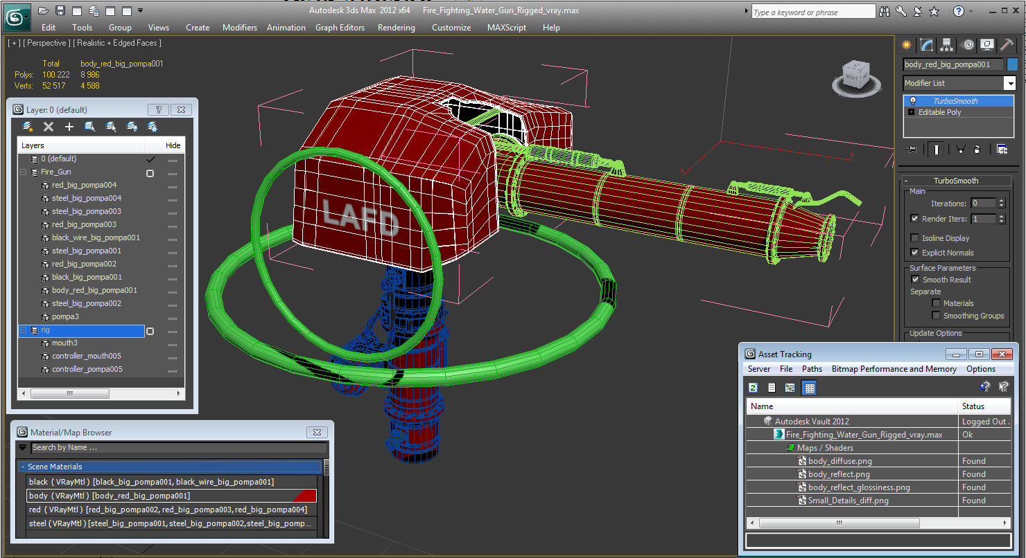The height and width of the screenshot is (558, 1026).
Task: Click Table View icon in Asset Tracking
Action: point(808,388)
